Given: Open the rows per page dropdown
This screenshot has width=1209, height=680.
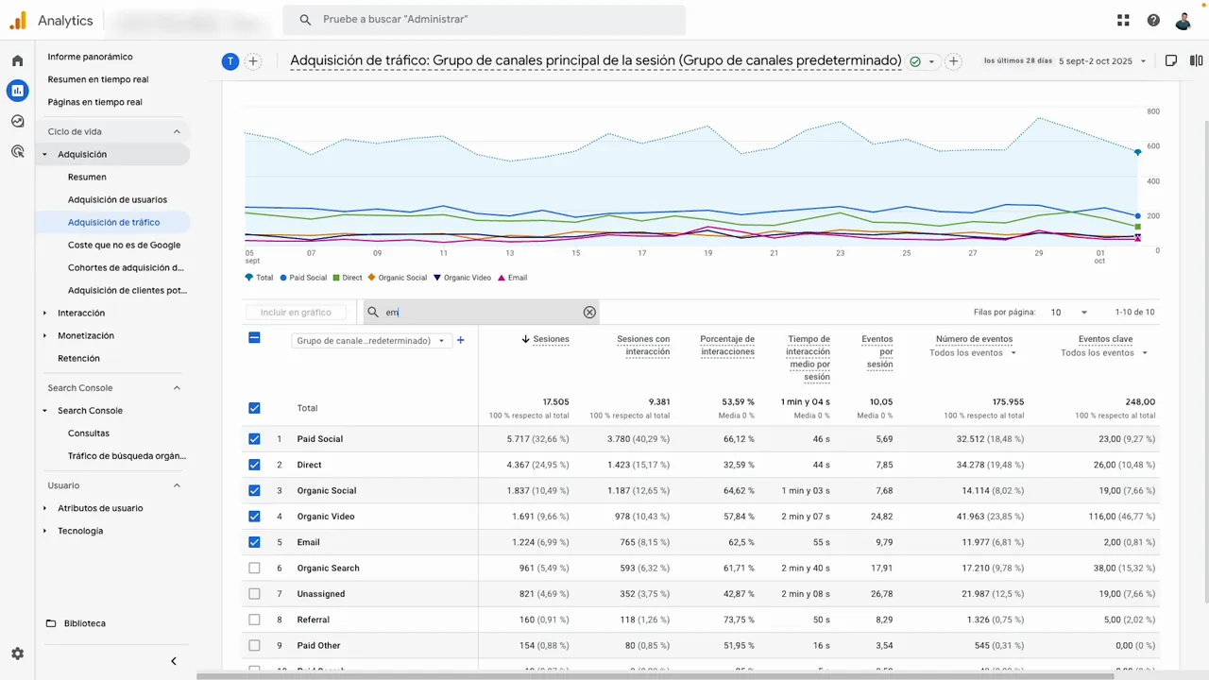Looking at the screenshot, I should (x=1069, y=313).
